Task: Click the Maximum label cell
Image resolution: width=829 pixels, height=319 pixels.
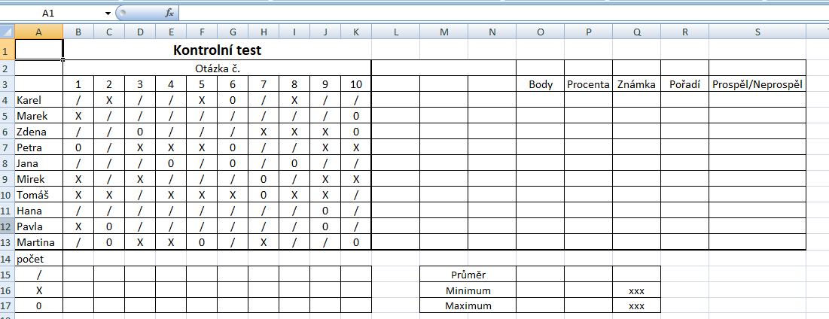Action: point(468,306)
